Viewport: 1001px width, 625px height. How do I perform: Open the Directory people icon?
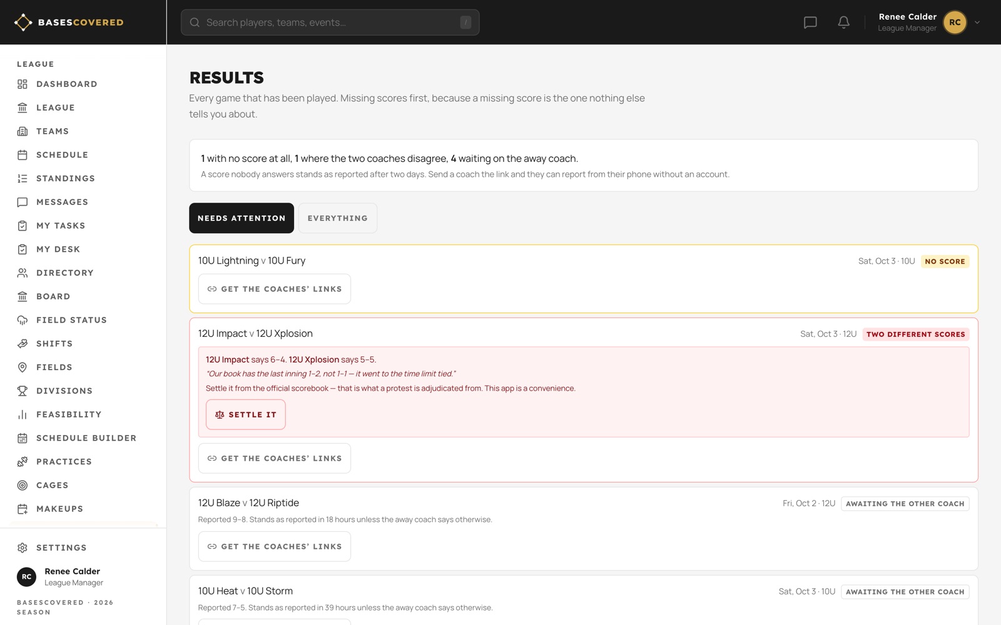point(23,273)
